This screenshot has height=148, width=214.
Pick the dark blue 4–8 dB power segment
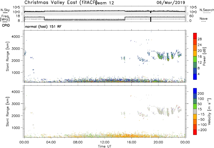195,71
